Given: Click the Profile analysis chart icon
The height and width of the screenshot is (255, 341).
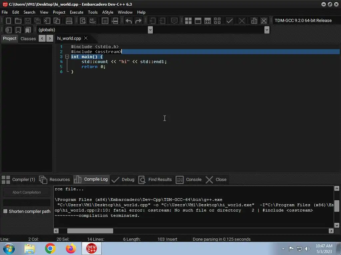Looking at the screenshot, I should (x=254, y=21).
